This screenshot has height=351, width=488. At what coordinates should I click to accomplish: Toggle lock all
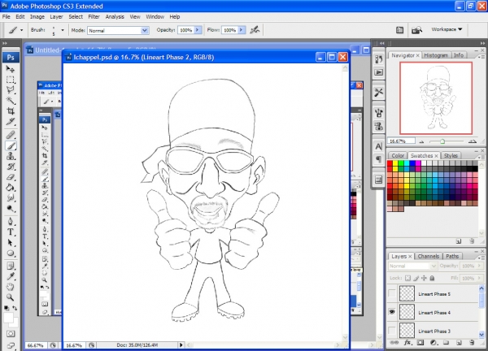click(x=432, y=278)
